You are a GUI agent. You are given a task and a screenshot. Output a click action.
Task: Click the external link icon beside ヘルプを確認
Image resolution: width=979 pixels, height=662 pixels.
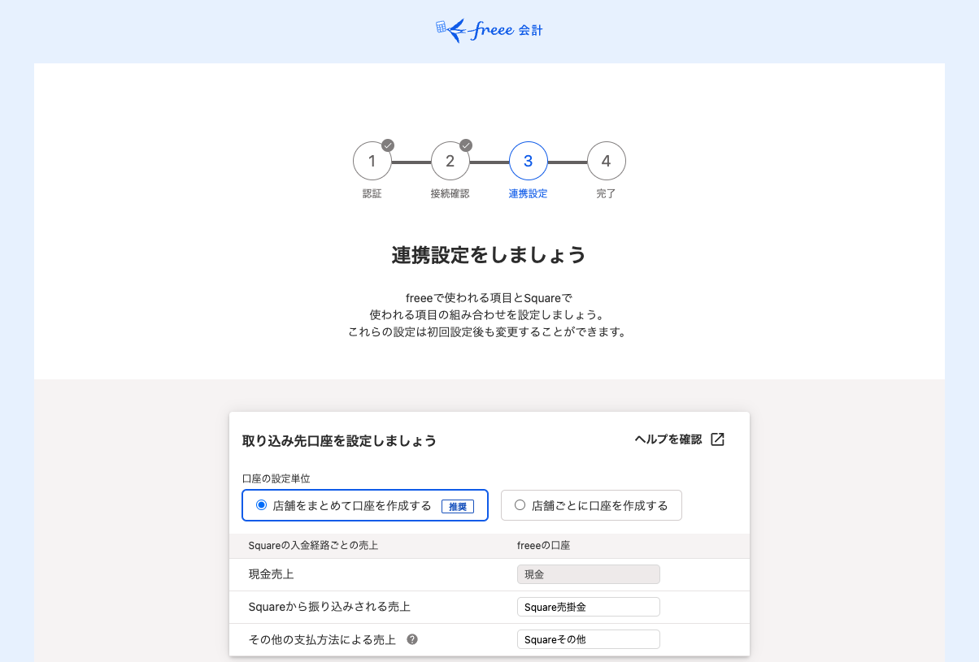tap(717, 438)
